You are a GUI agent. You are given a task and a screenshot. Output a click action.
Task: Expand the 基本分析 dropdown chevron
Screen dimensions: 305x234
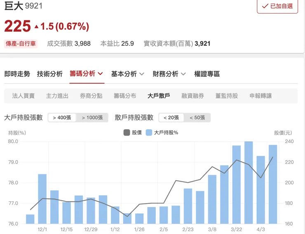pyautogui.click(x=142, y=74)
